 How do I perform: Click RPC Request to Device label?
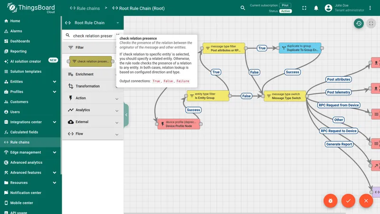(x=339, y=131)
